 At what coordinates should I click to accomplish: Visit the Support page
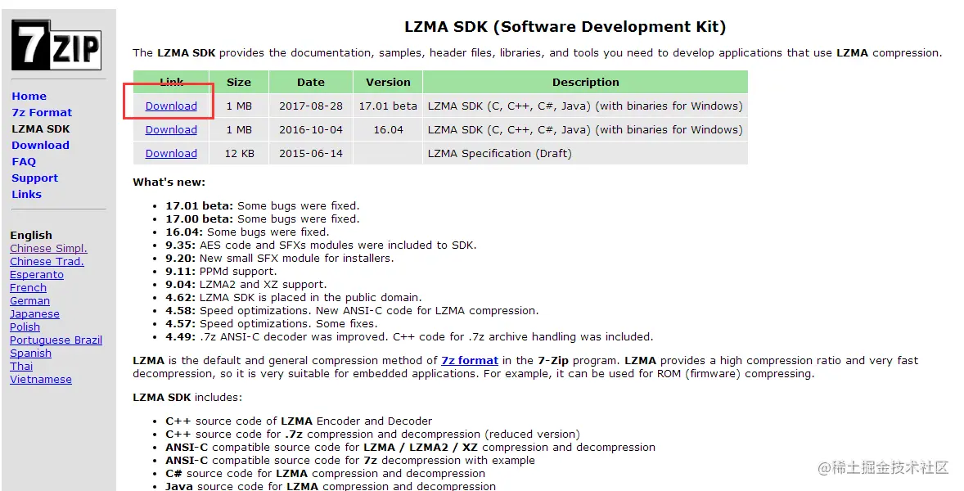(34, 178)
